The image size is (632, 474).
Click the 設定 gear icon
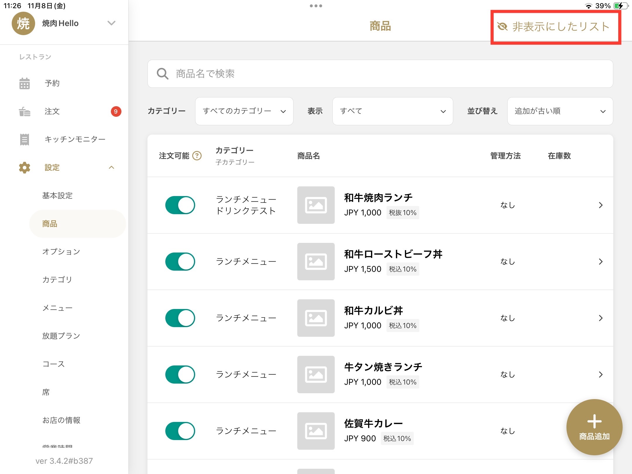click(x=25, y=168)
